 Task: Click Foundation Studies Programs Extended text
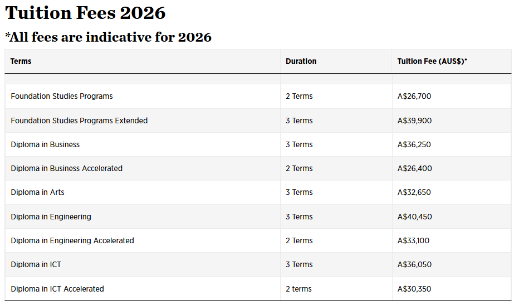[79, 121]
